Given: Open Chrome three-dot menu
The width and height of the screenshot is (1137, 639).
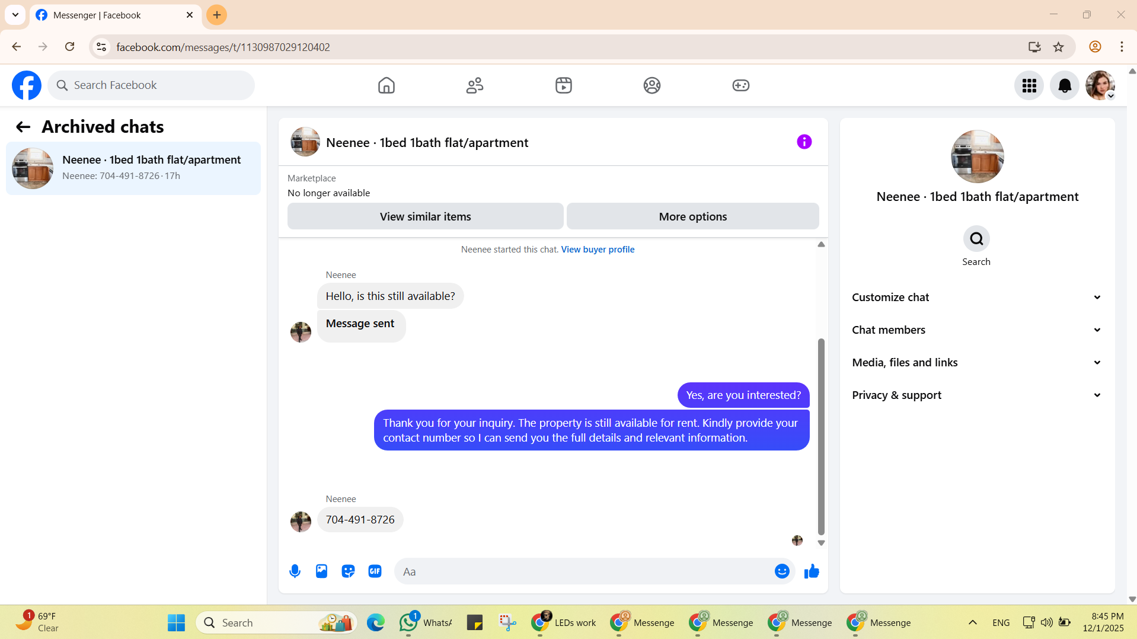Looking at the screenshot, I should pos(1122,47).
